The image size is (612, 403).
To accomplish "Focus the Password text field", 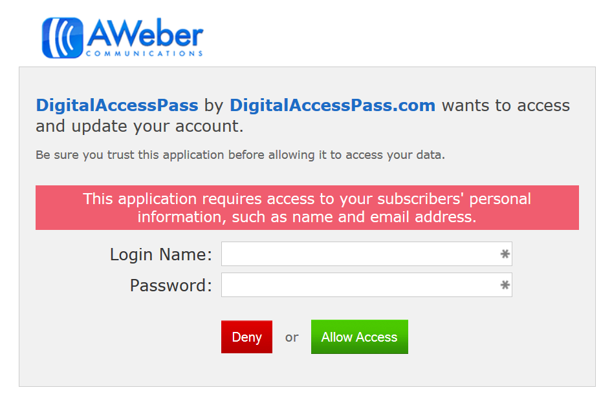I will [360, 285].
